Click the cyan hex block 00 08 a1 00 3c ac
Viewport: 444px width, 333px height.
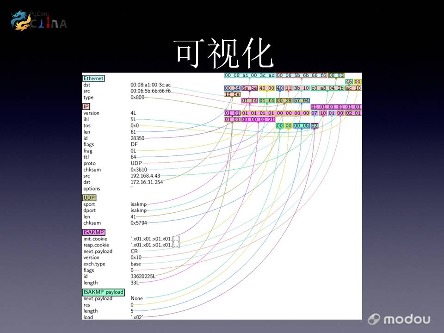[x=249, y=75]
